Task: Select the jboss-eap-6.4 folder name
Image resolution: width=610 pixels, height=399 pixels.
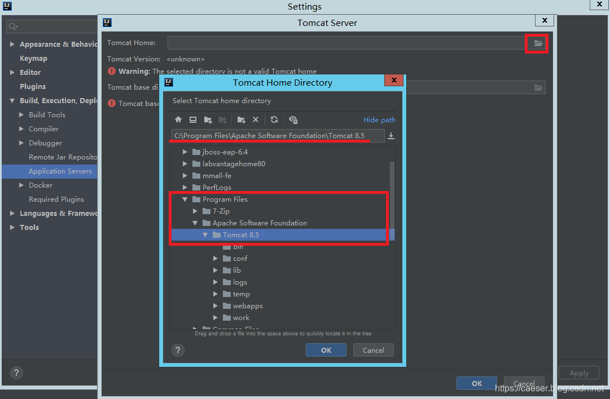Action: tap(225, 152)
